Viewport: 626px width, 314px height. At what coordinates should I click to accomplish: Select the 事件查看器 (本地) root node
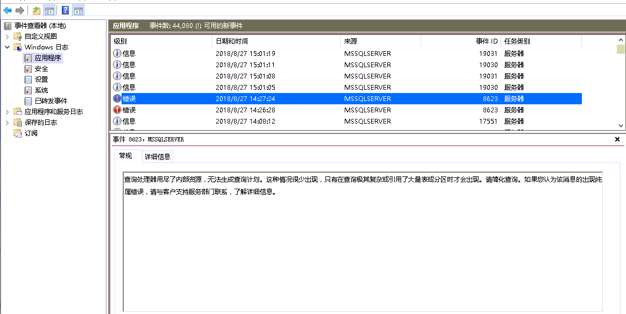point(40,25)
